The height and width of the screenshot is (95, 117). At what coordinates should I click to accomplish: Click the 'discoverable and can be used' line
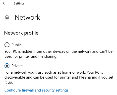[x=59, y=77]
